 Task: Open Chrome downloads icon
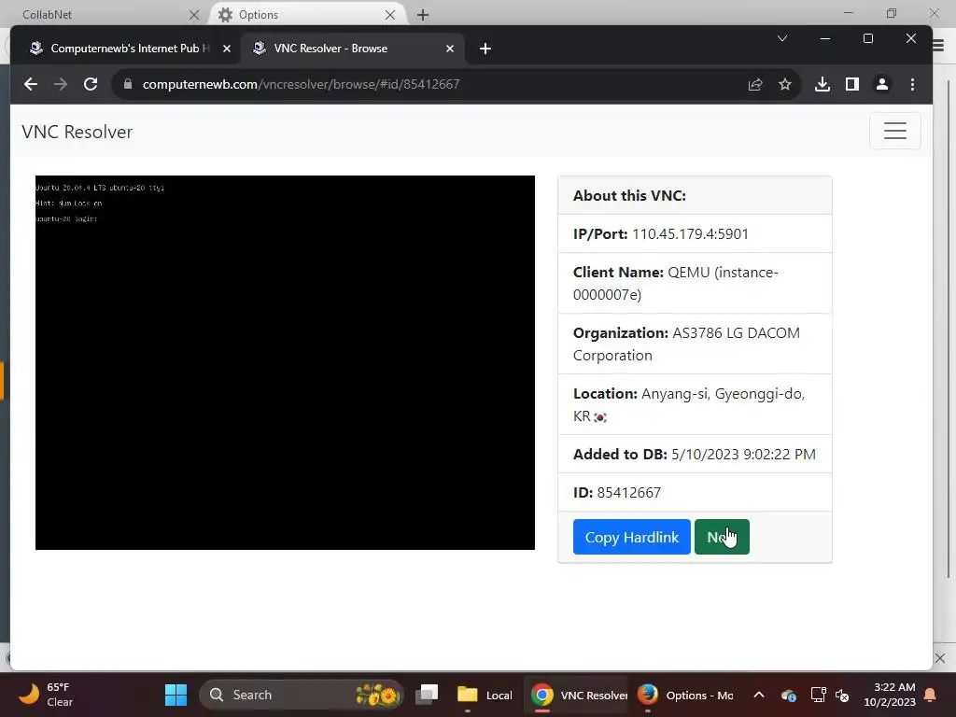pos(822,84)
